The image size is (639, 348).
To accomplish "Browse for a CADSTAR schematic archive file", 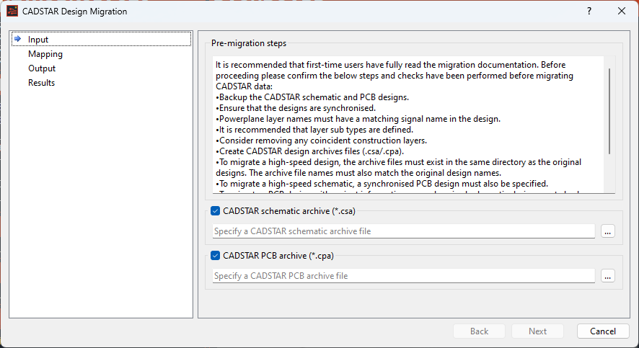I will 607,231.
